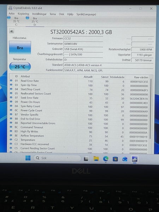Click the previous disk arrow icon
Image resolution: width=159 pixels, height=212 pixels.
click(12, 31)
